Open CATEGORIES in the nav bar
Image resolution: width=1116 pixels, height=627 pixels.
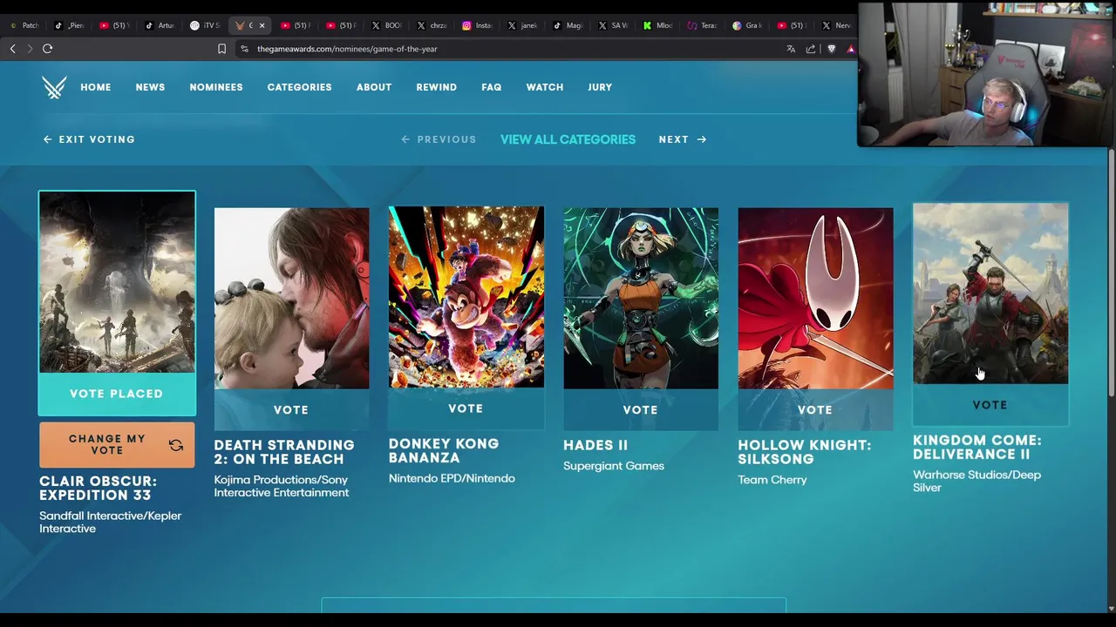tap(299, 87)
